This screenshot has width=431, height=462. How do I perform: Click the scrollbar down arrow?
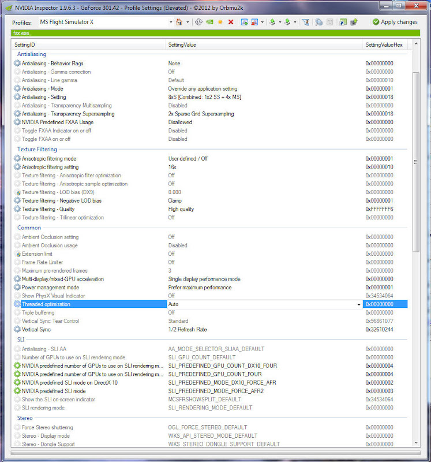coord(416,442)
